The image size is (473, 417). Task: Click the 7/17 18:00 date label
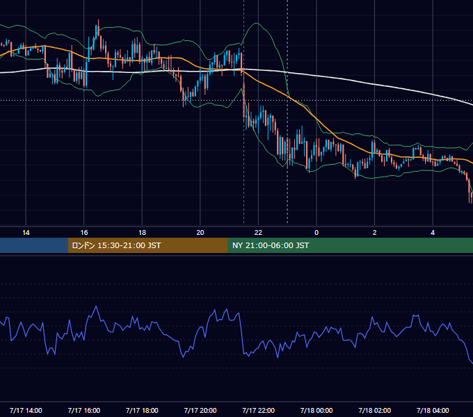point(142,410)
